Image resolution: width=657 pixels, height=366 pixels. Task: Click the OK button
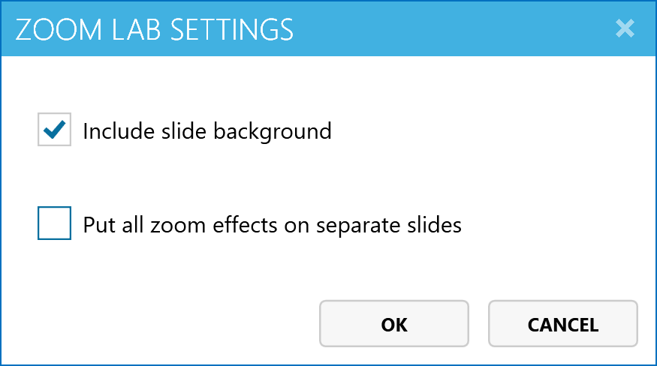click(x=394, y=324)
